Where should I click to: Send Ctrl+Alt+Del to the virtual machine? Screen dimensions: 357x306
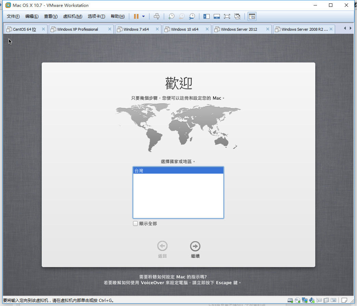pyautogui.click(x=157, y=16)
